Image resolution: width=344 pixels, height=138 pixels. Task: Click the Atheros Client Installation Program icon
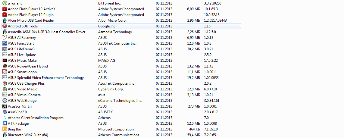pyautogui.click(x=5, y=118)
